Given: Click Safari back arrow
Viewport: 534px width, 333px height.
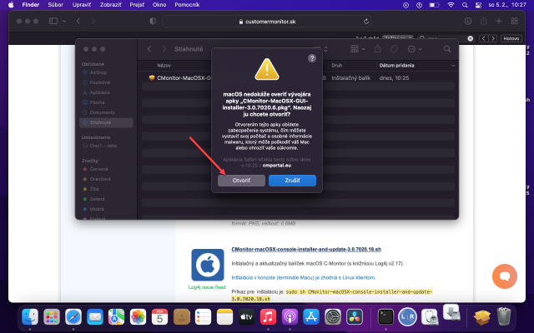Looking at the screenshot, I should coord(78,21).
